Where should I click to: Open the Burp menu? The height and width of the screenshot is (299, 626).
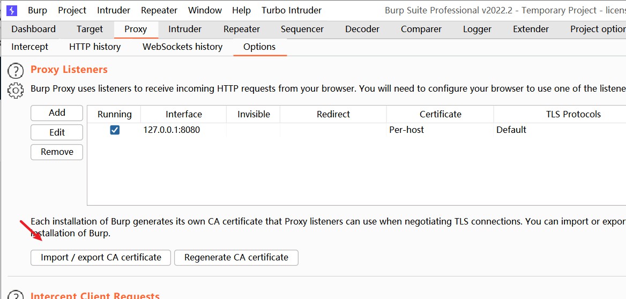tap(38, 10)
